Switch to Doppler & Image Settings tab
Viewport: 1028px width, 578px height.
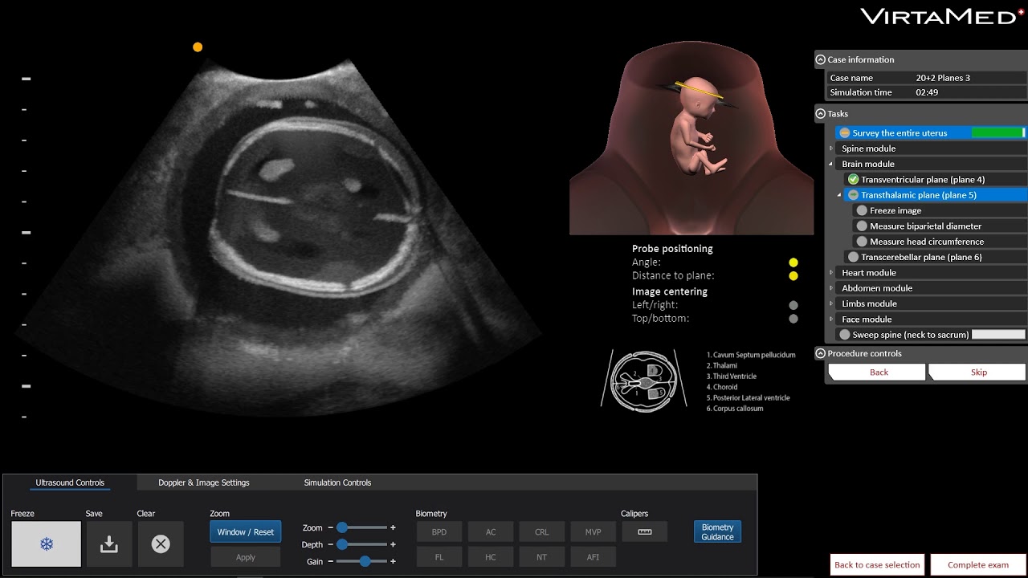[x=204, y=482]
